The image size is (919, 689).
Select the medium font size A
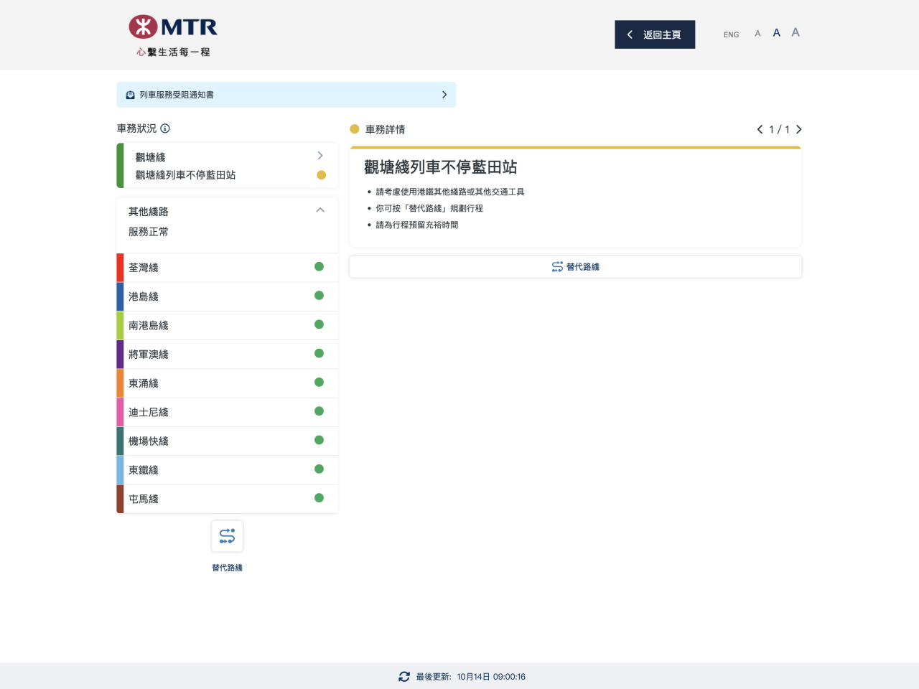(x=776, y=33)
